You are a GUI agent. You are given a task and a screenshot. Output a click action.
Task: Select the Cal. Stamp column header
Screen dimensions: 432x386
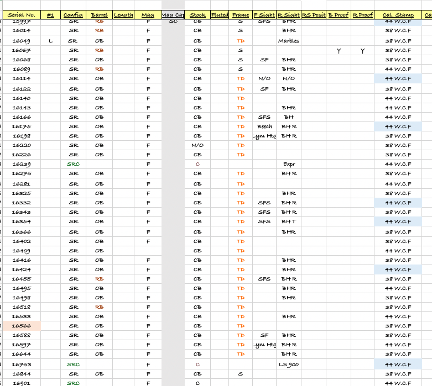click(398, 15)
